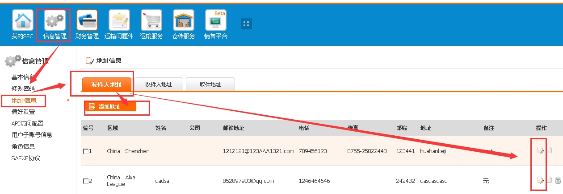The height and width of the screenshot is (194, 563).
Task: Open API访问配置 sidebar link
Action: point(27,123)
